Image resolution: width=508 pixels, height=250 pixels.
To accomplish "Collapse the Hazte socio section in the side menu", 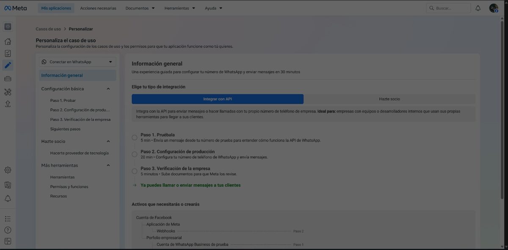I will [108, 142].
